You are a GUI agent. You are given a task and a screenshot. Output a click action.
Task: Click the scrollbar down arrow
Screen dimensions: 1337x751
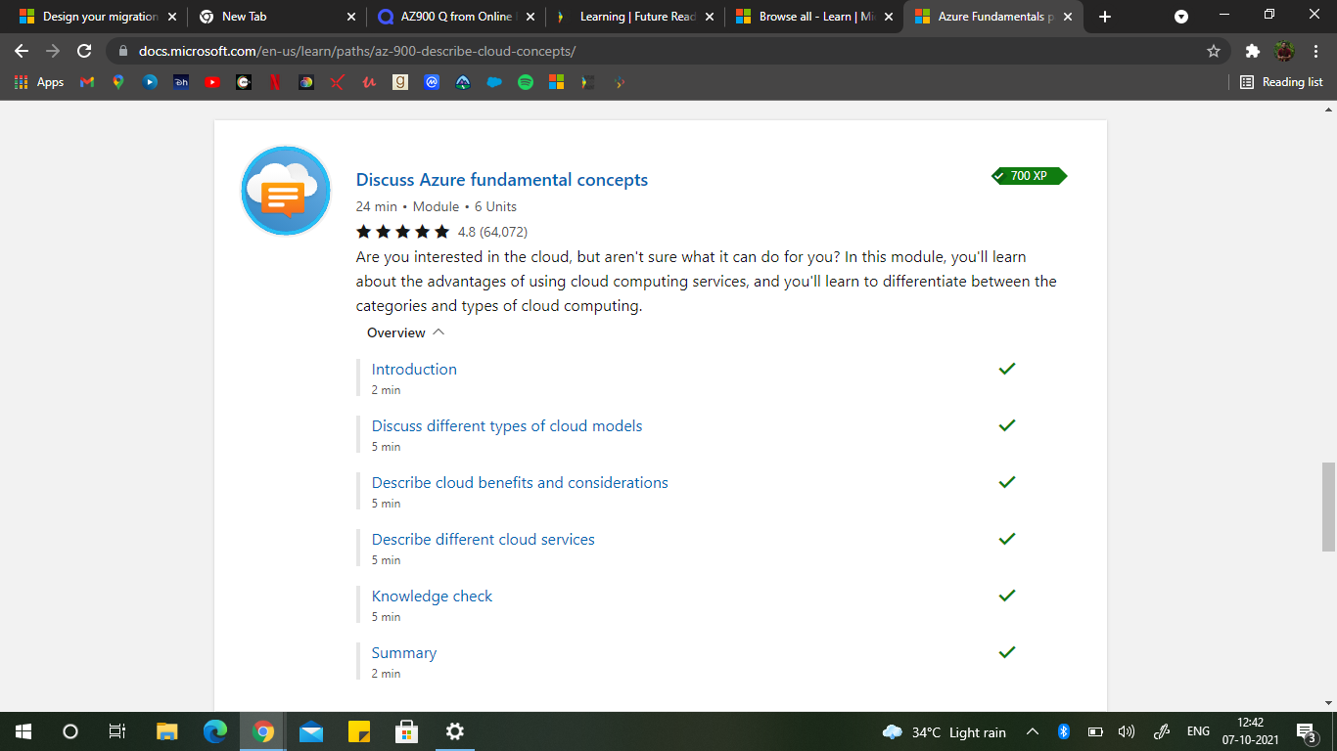pyautogui.click(x=1328, y=702)
